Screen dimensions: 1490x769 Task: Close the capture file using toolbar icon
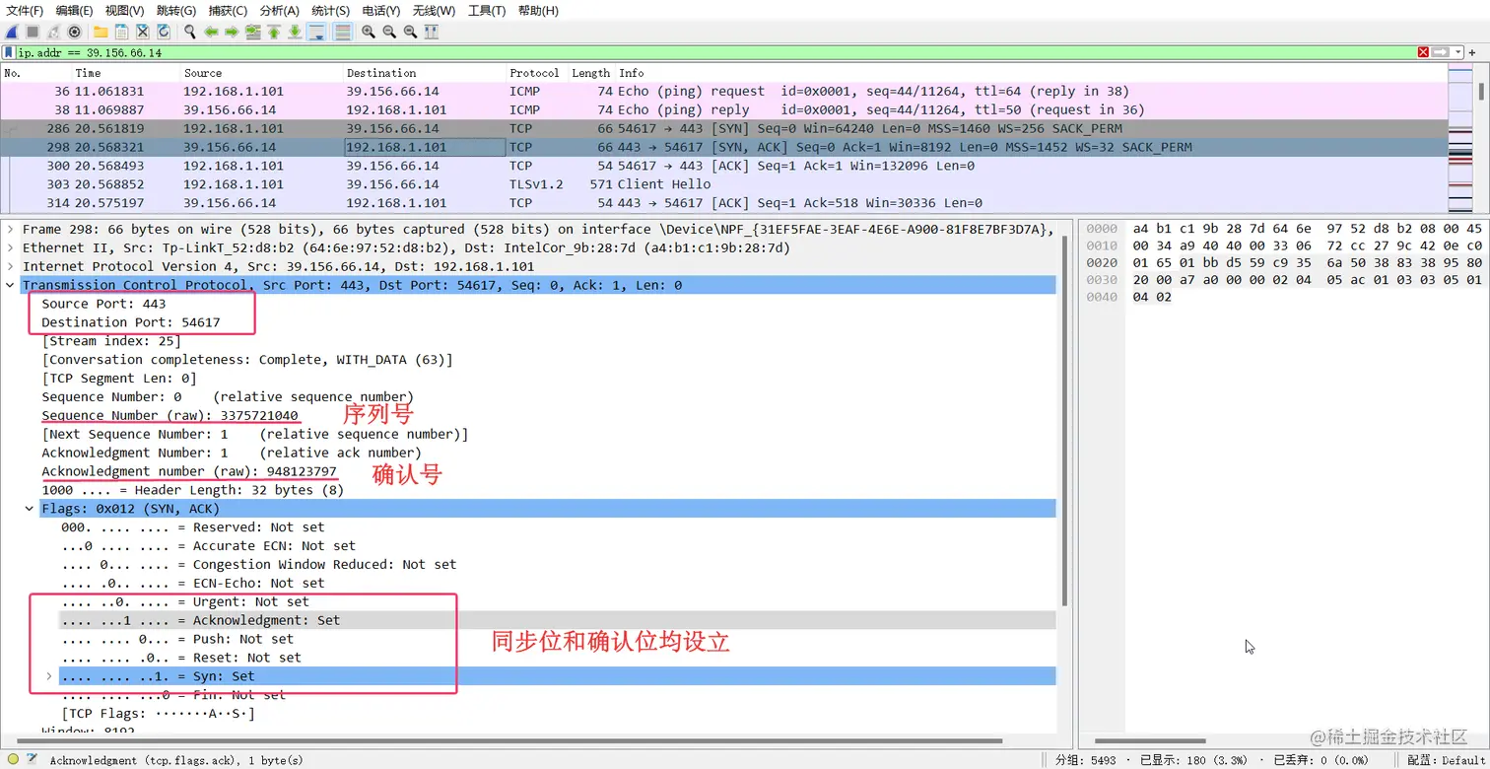[x=142, y=32]
